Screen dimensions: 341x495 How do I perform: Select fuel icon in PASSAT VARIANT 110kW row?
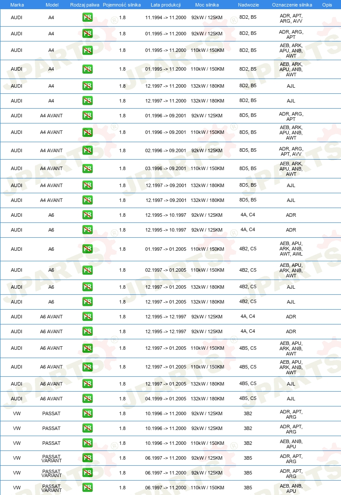tap(88, 488)
